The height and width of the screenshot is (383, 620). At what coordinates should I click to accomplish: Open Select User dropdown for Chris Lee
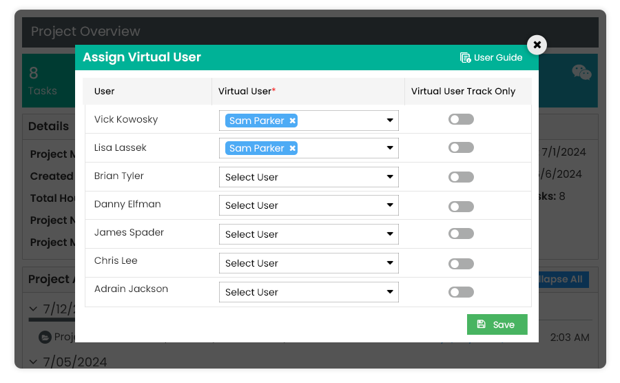[309, 263]
